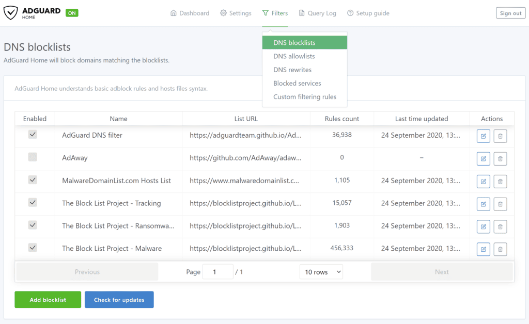This screenshot has width=529, height=324.
Task: Click the Sign out button
Action: [x=510, y=13]
